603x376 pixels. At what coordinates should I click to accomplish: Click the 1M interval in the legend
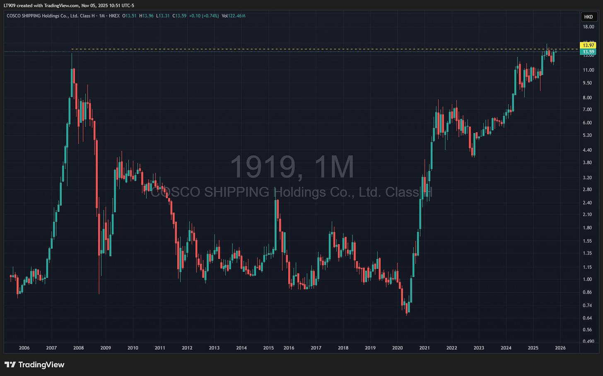[101, 16]
